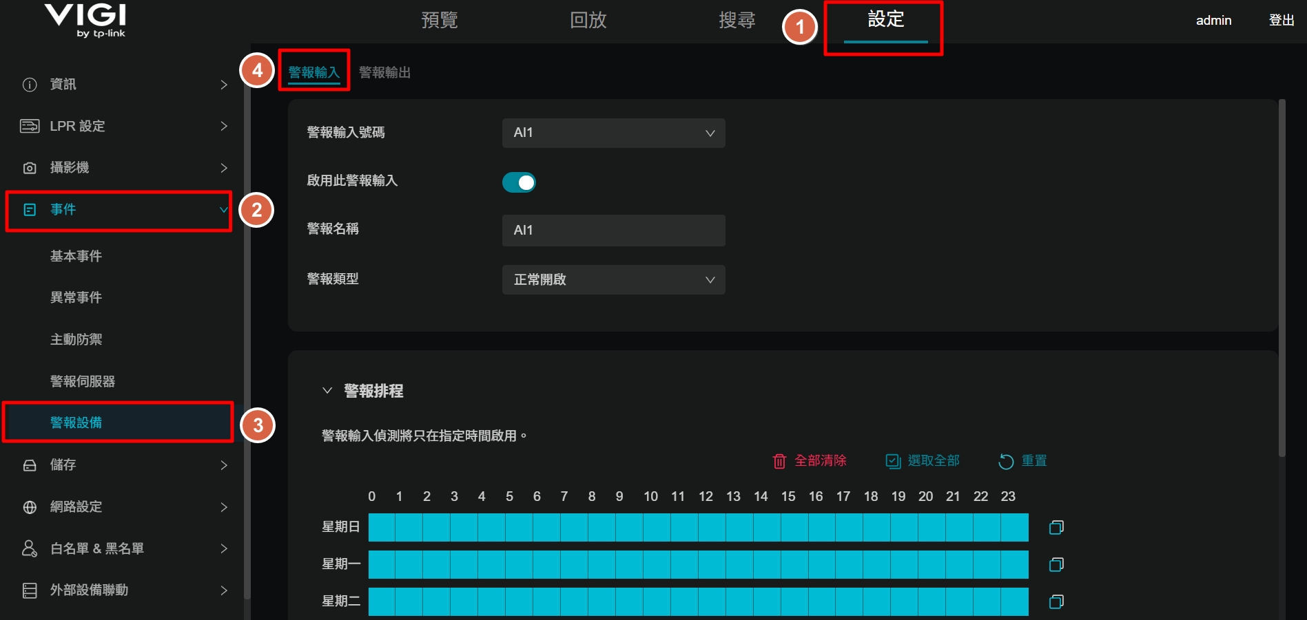The height and width of the screenshot is (620, 1307).
Task: Click the main panel vertical scrollbar
Action: 1282,279
